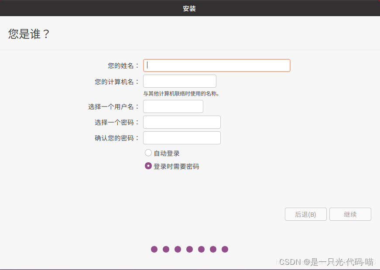Click the 与其他计算机联络时使用的名称 hint text
Viewport: 380px width, 270px height.
click(x=181, y=93)
